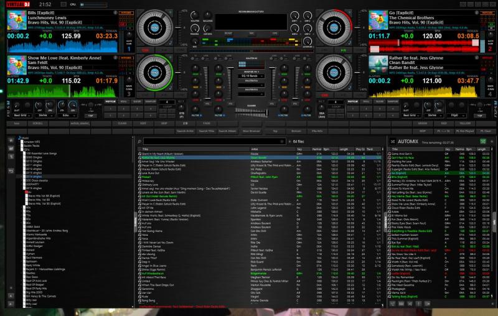Open the Master FX 3 dropdown
The height and width of the screenshot is (316, 498).
(251, 94)
